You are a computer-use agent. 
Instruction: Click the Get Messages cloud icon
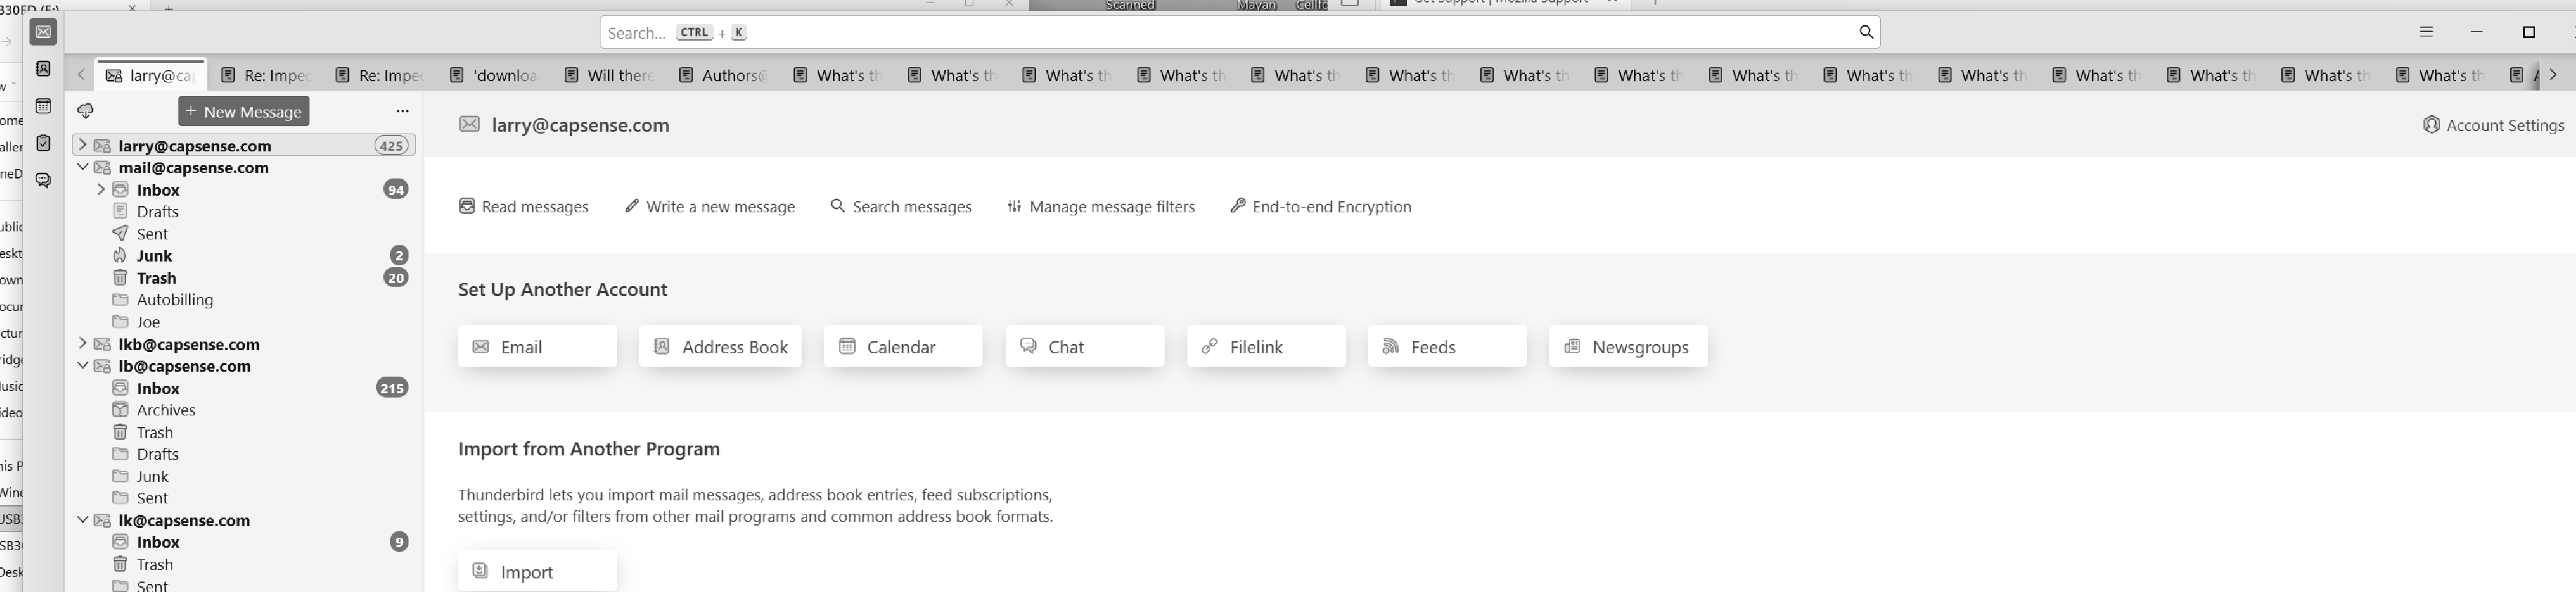pos(85,111)
